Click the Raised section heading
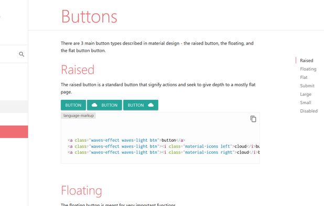 (78, 70)
